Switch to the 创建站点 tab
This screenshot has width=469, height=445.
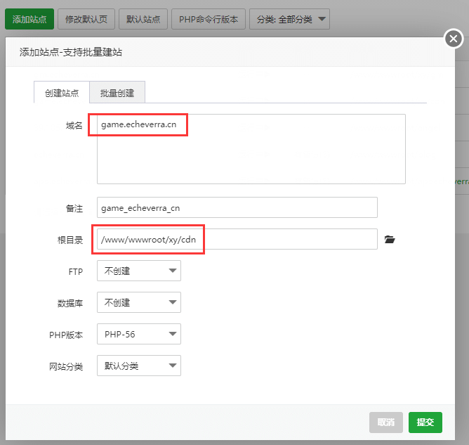coord(62,93)
